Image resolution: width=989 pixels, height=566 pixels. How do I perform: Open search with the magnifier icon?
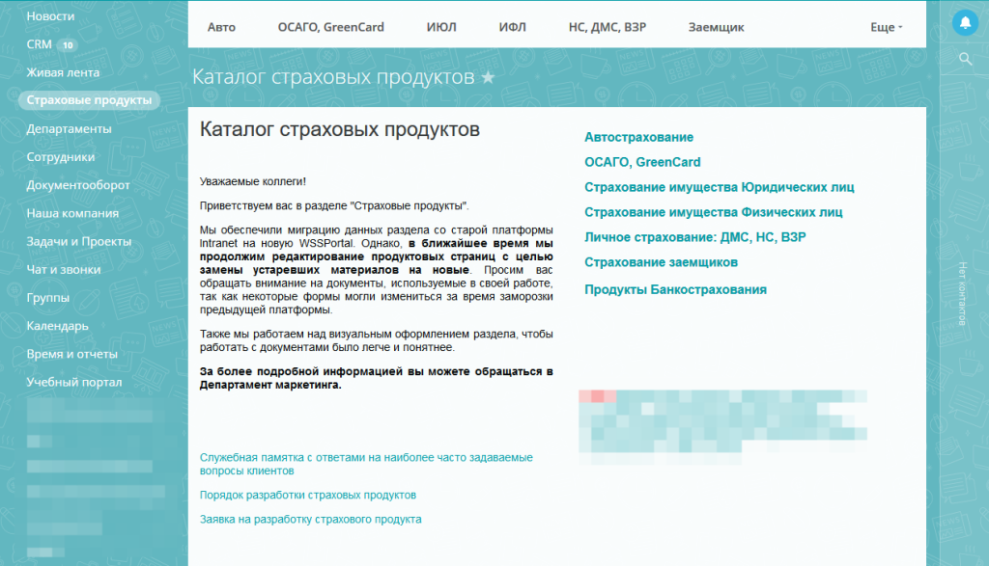(965, 59)
